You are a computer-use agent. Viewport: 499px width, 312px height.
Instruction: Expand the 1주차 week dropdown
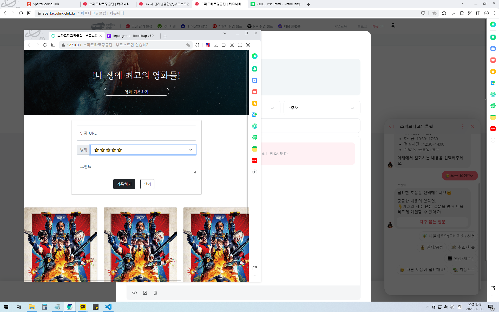pos(322,108)
